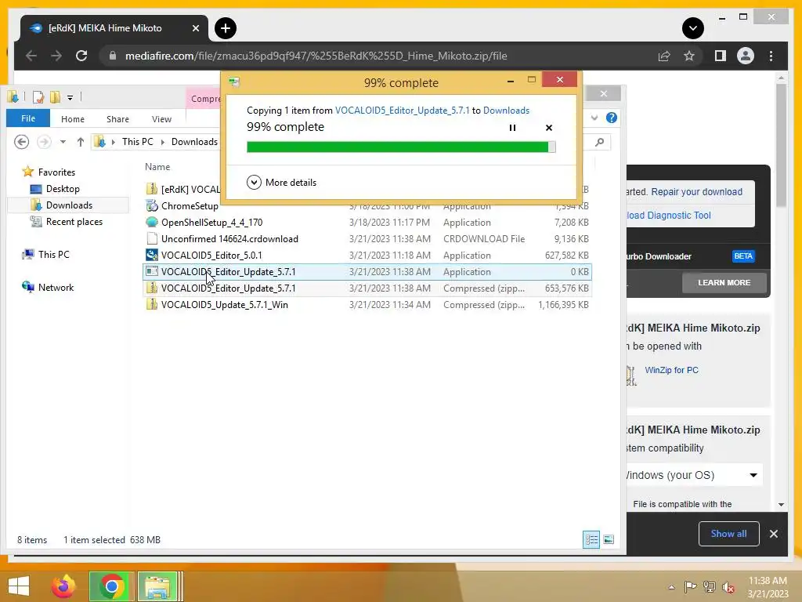Open Windows Start button
Screen dimensions: 802x602
pyautogui.click(x=19, y=586)
